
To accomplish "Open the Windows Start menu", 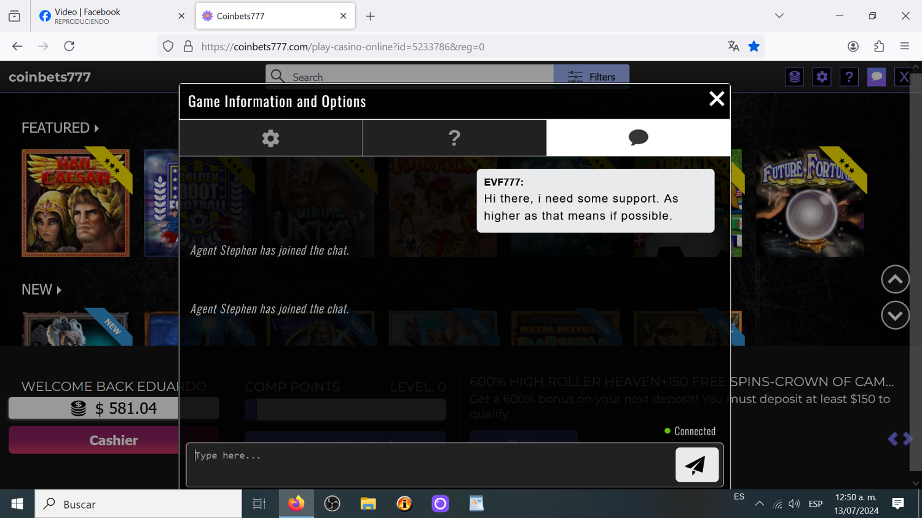I will [x=17, y=504].
